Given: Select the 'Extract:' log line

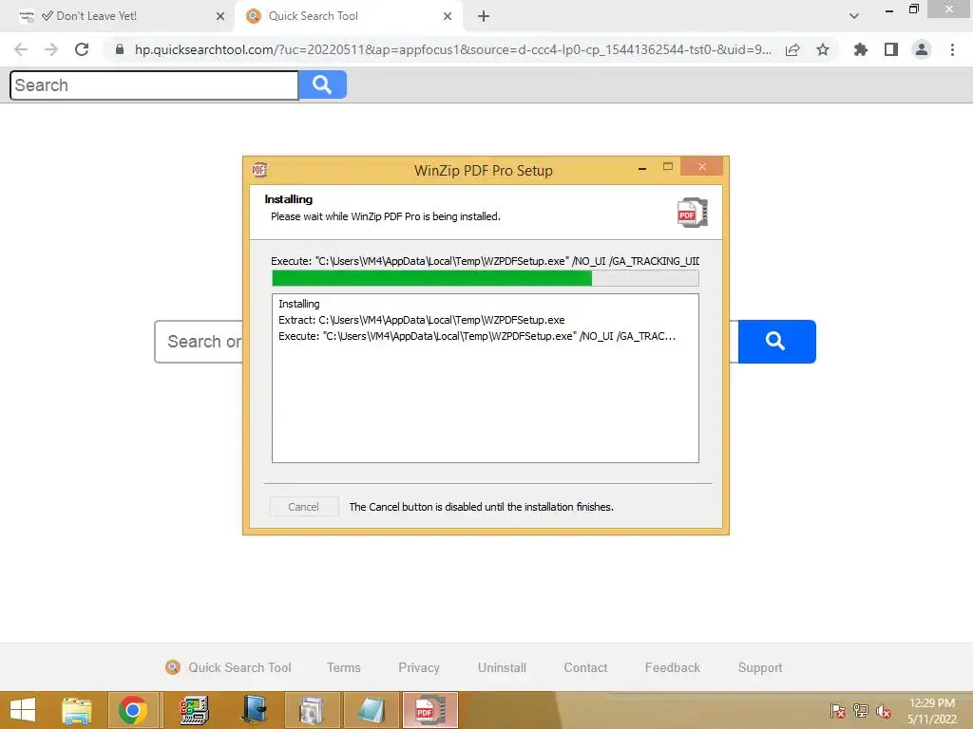Looking at the screenshot, I should click(421, 320).
